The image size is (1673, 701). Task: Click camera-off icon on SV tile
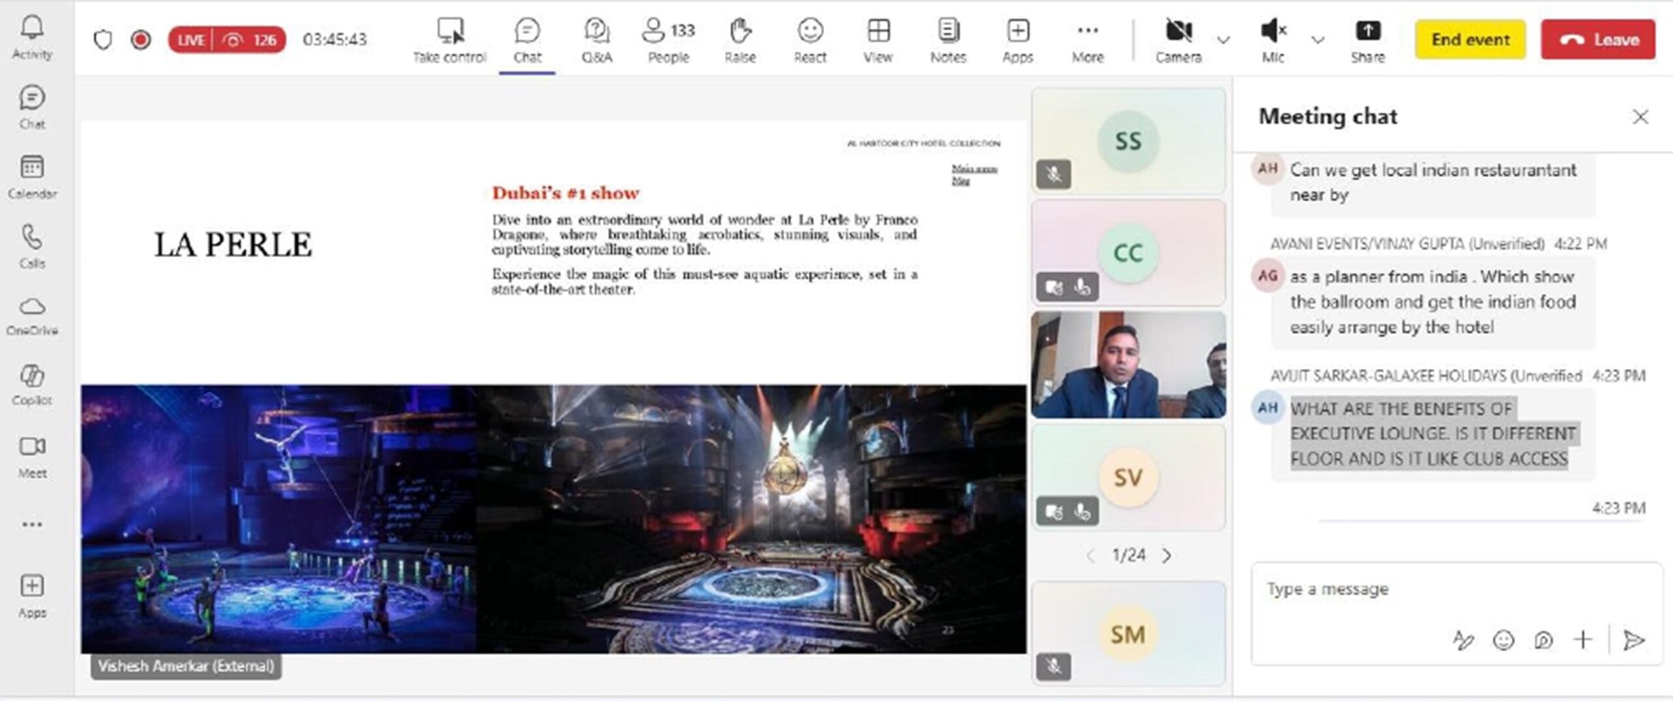pos(1053,512)
